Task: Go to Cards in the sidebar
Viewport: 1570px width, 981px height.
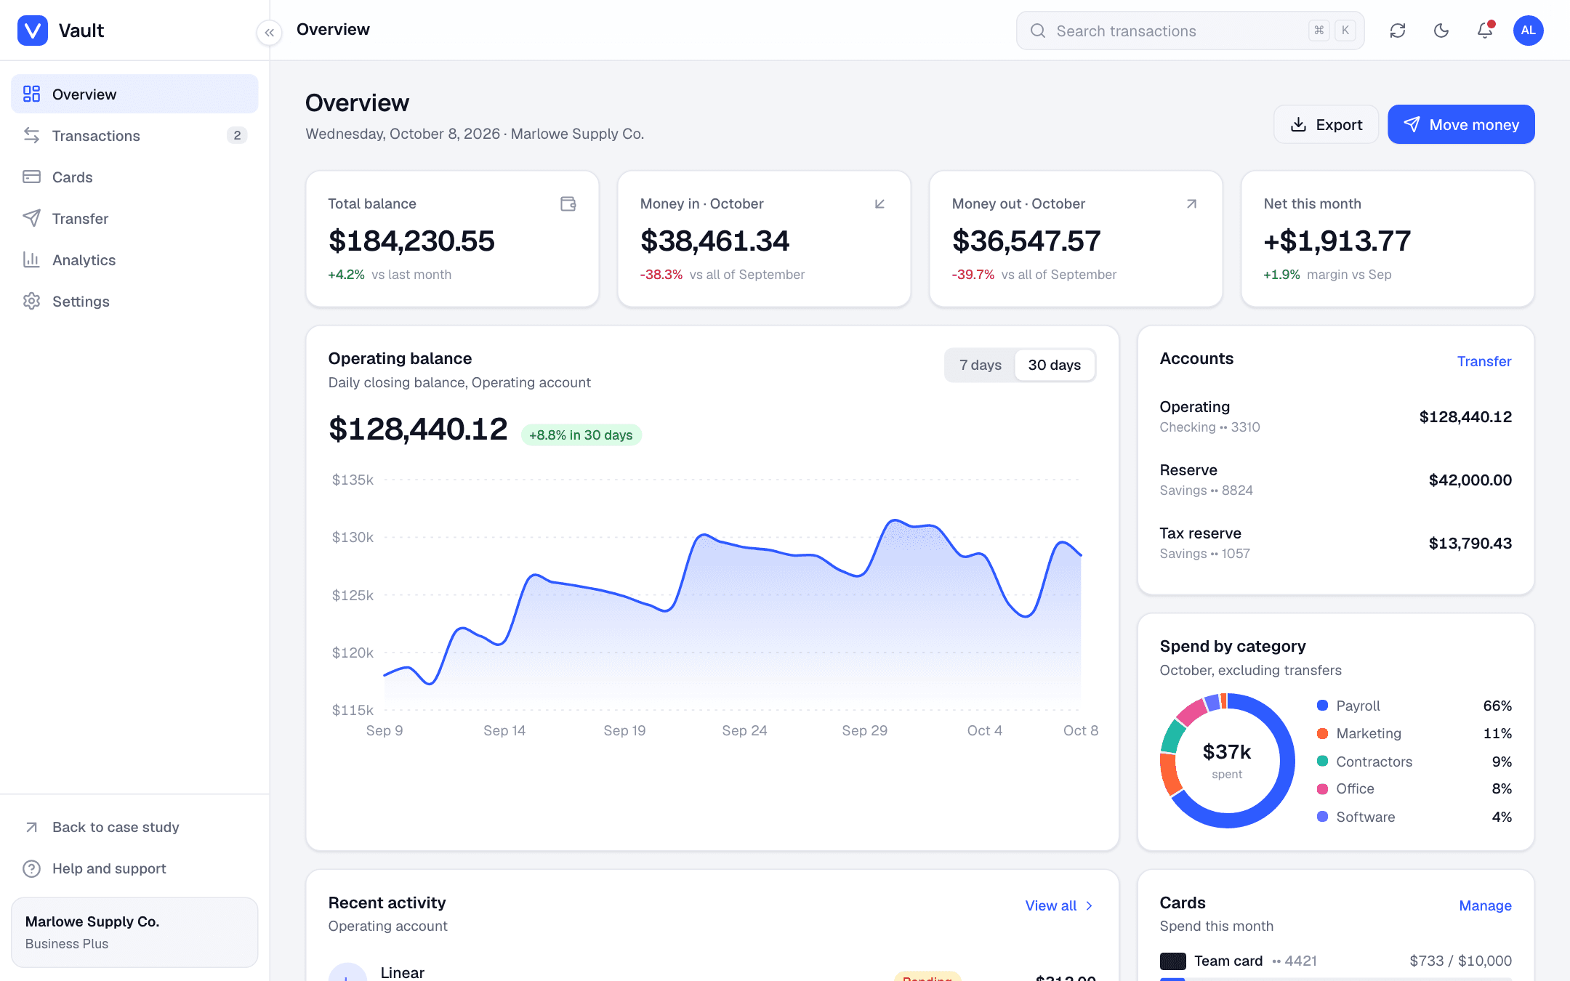Action: tap(134, 177)
